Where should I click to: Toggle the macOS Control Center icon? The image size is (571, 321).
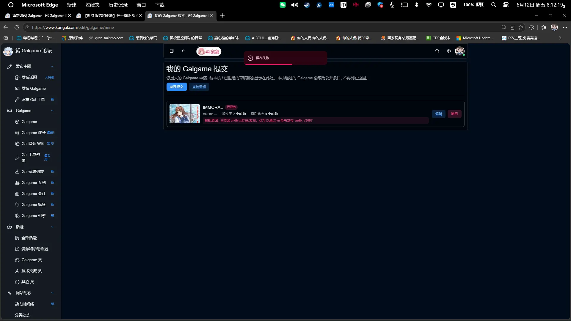click(506, 5)
